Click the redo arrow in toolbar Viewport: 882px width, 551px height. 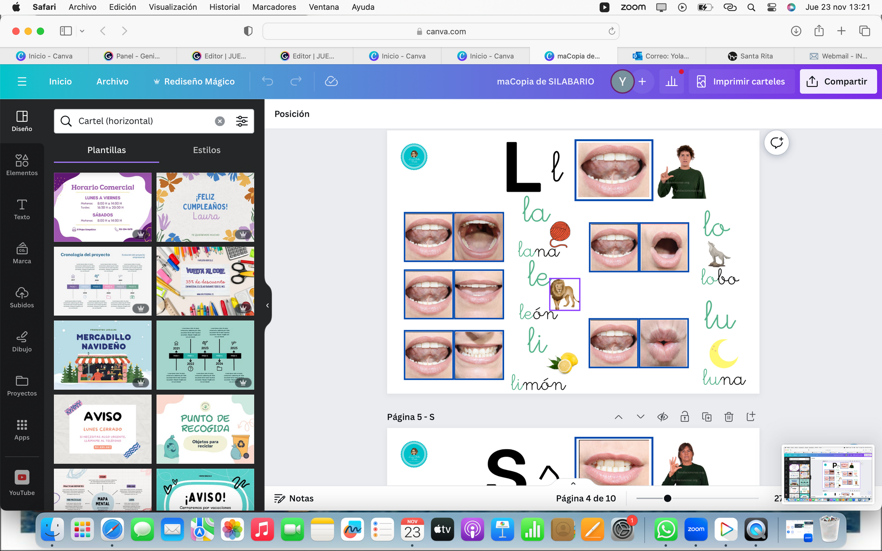(x=296, y=81)
